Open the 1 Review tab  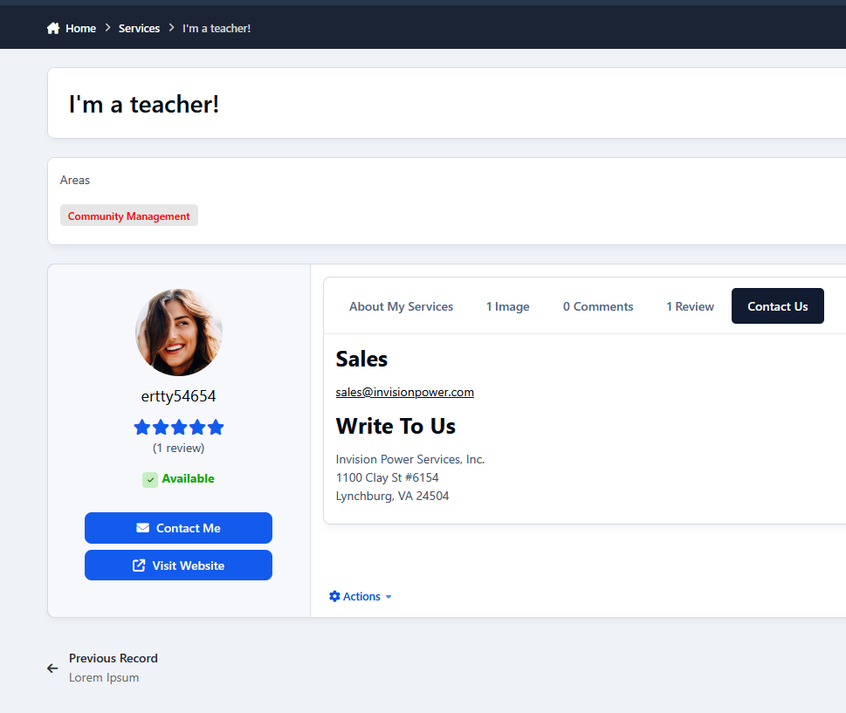pos(690,306)
